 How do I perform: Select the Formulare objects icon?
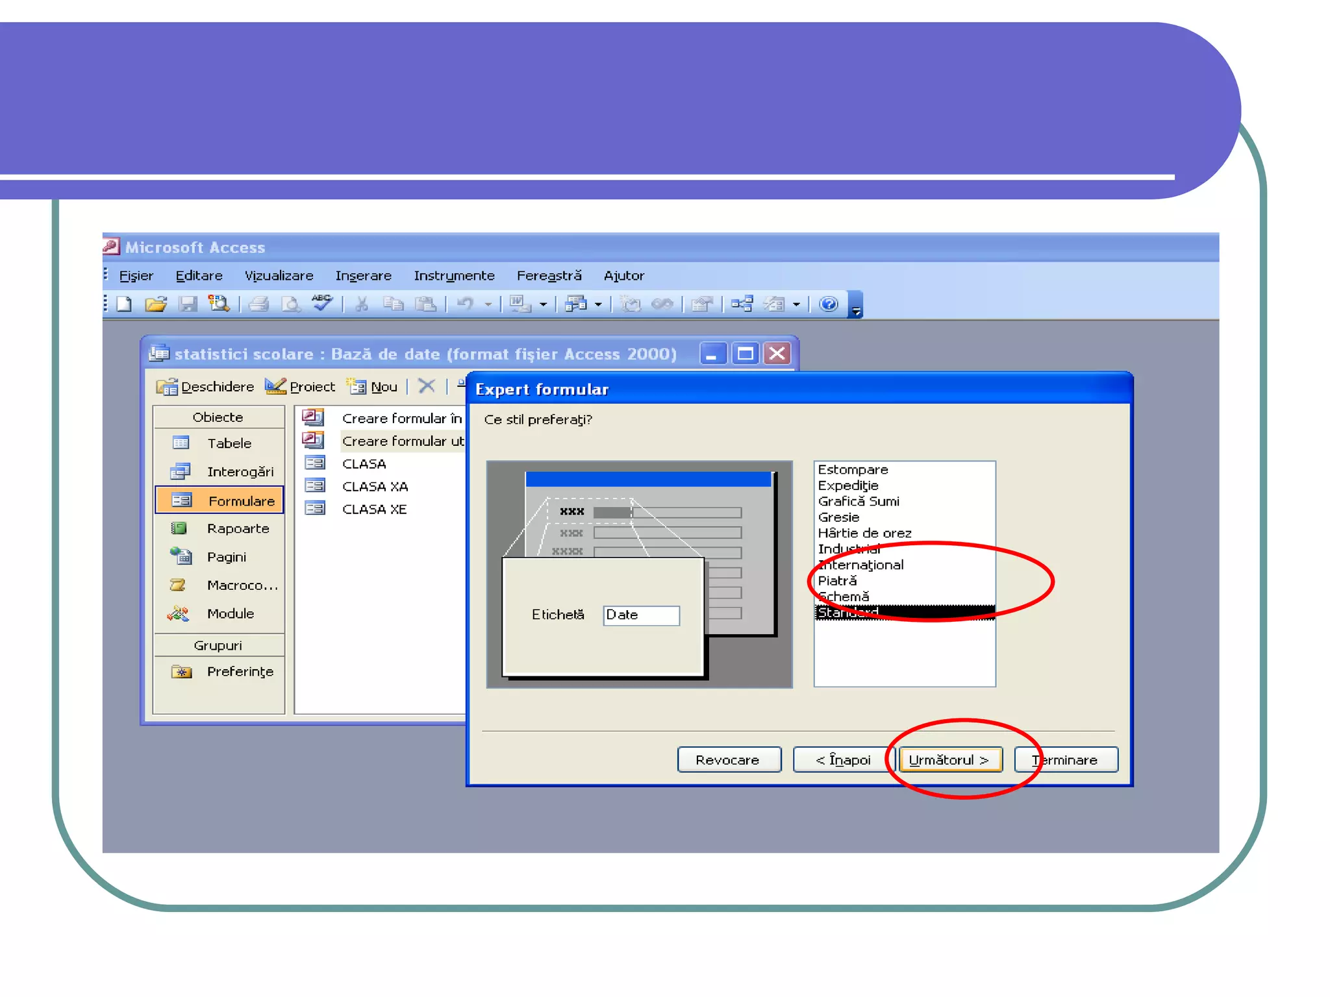pos(181,500)
